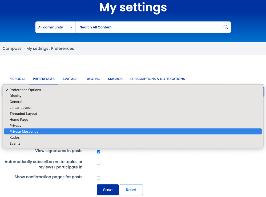The image size is (266, 197).
Task: Open the Macros tab
Action: pos(115,79)
